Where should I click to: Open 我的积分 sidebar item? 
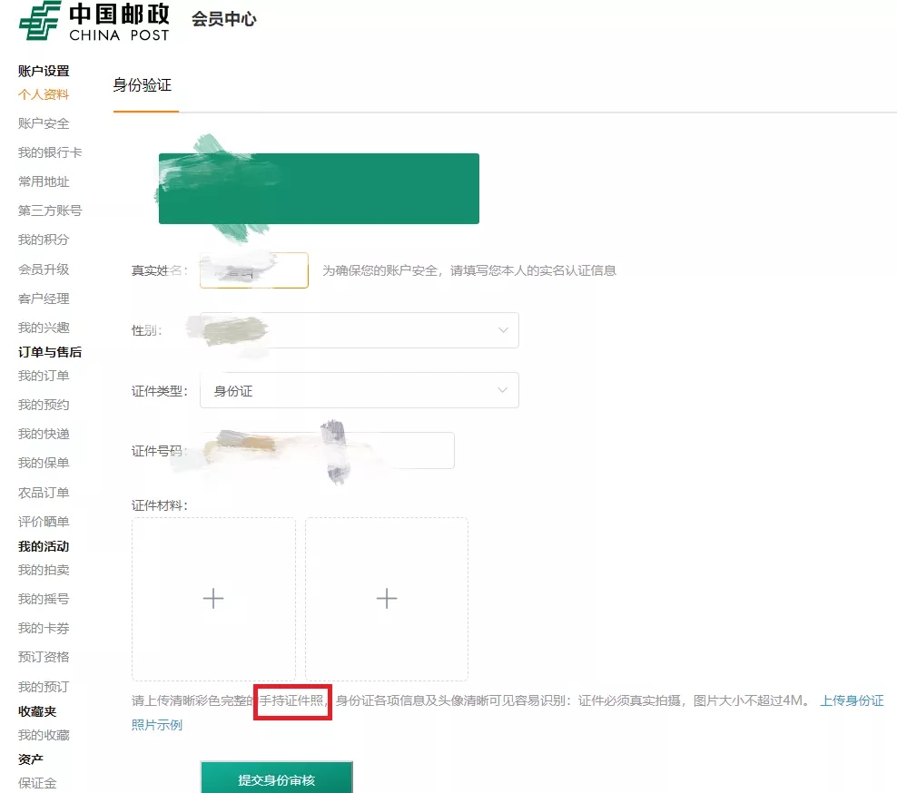(x=44, y=240)
